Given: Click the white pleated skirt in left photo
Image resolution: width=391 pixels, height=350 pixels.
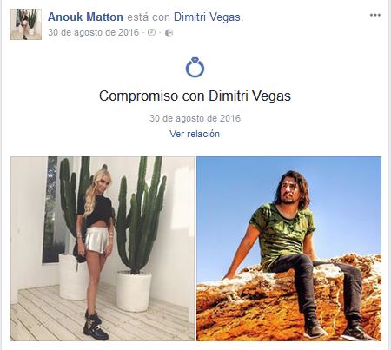Looking at the screenshot, I should 96,240.
